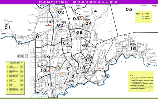Click zone 10 label
This screenshot has height=99, width=158.
(43, 70)
